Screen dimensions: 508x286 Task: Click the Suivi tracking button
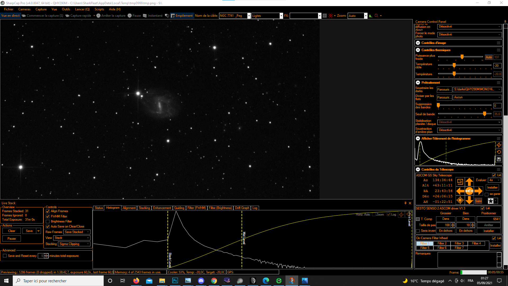click(x=478, y=201)
